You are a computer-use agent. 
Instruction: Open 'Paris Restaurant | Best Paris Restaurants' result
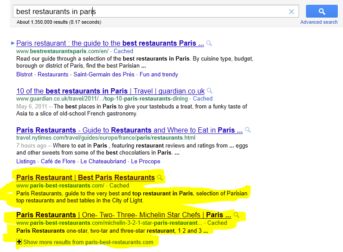[x=86, y=177]
